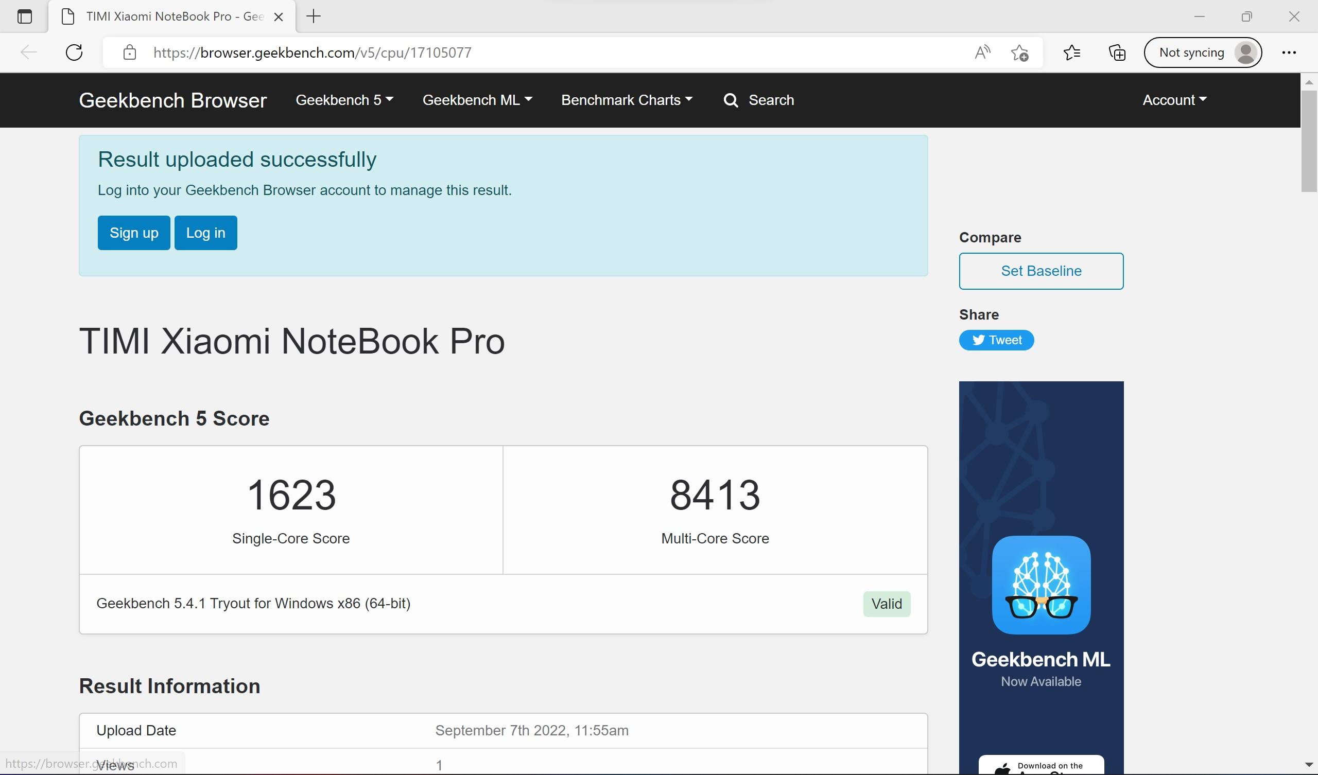The height and width of the screenshot is (775, 1318).
Task: Click the Not syncing profile button
Action: tap(1202, 52)
